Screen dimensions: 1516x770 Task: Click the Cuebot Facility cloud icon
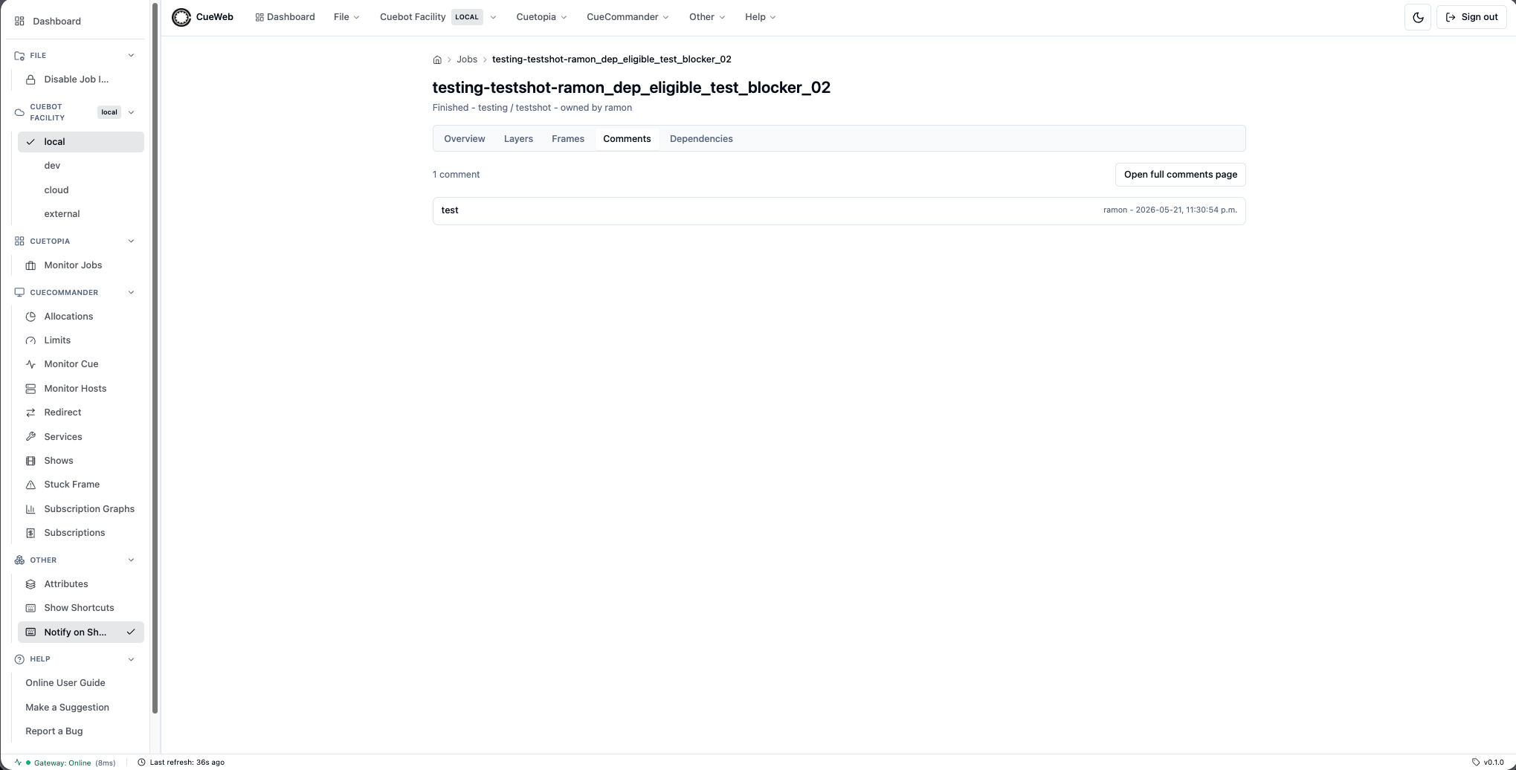(x=19, y=112)
